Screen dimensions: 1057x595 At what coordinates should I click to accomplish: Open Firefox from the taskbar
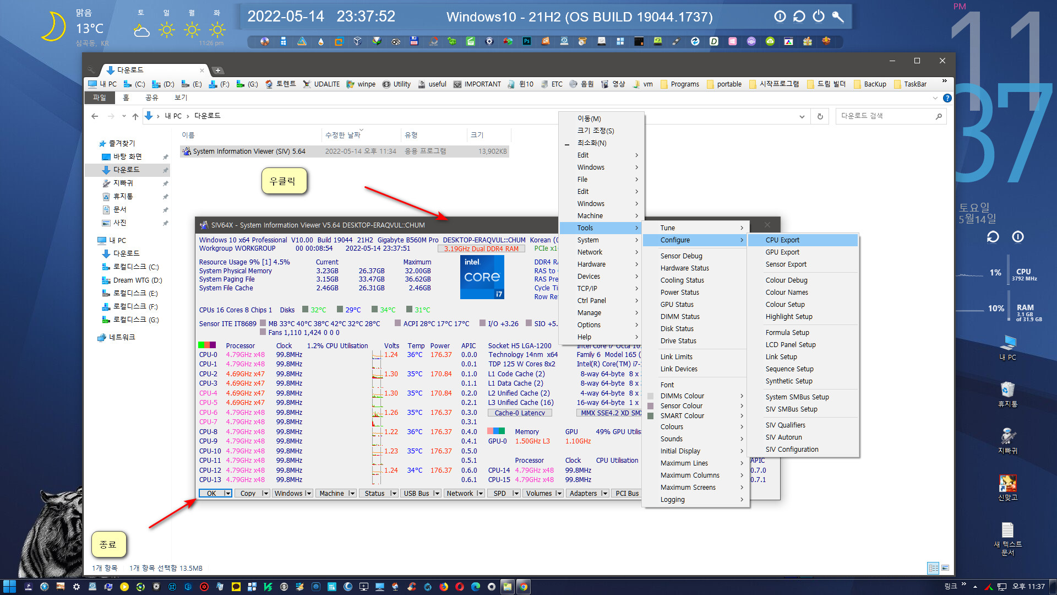[444, 587]
